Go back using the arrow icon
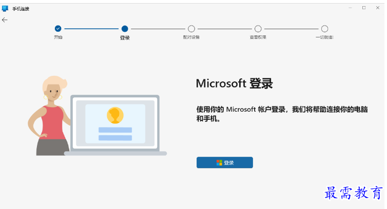Screen dimensions: 387x209 (x=5, y=20)
